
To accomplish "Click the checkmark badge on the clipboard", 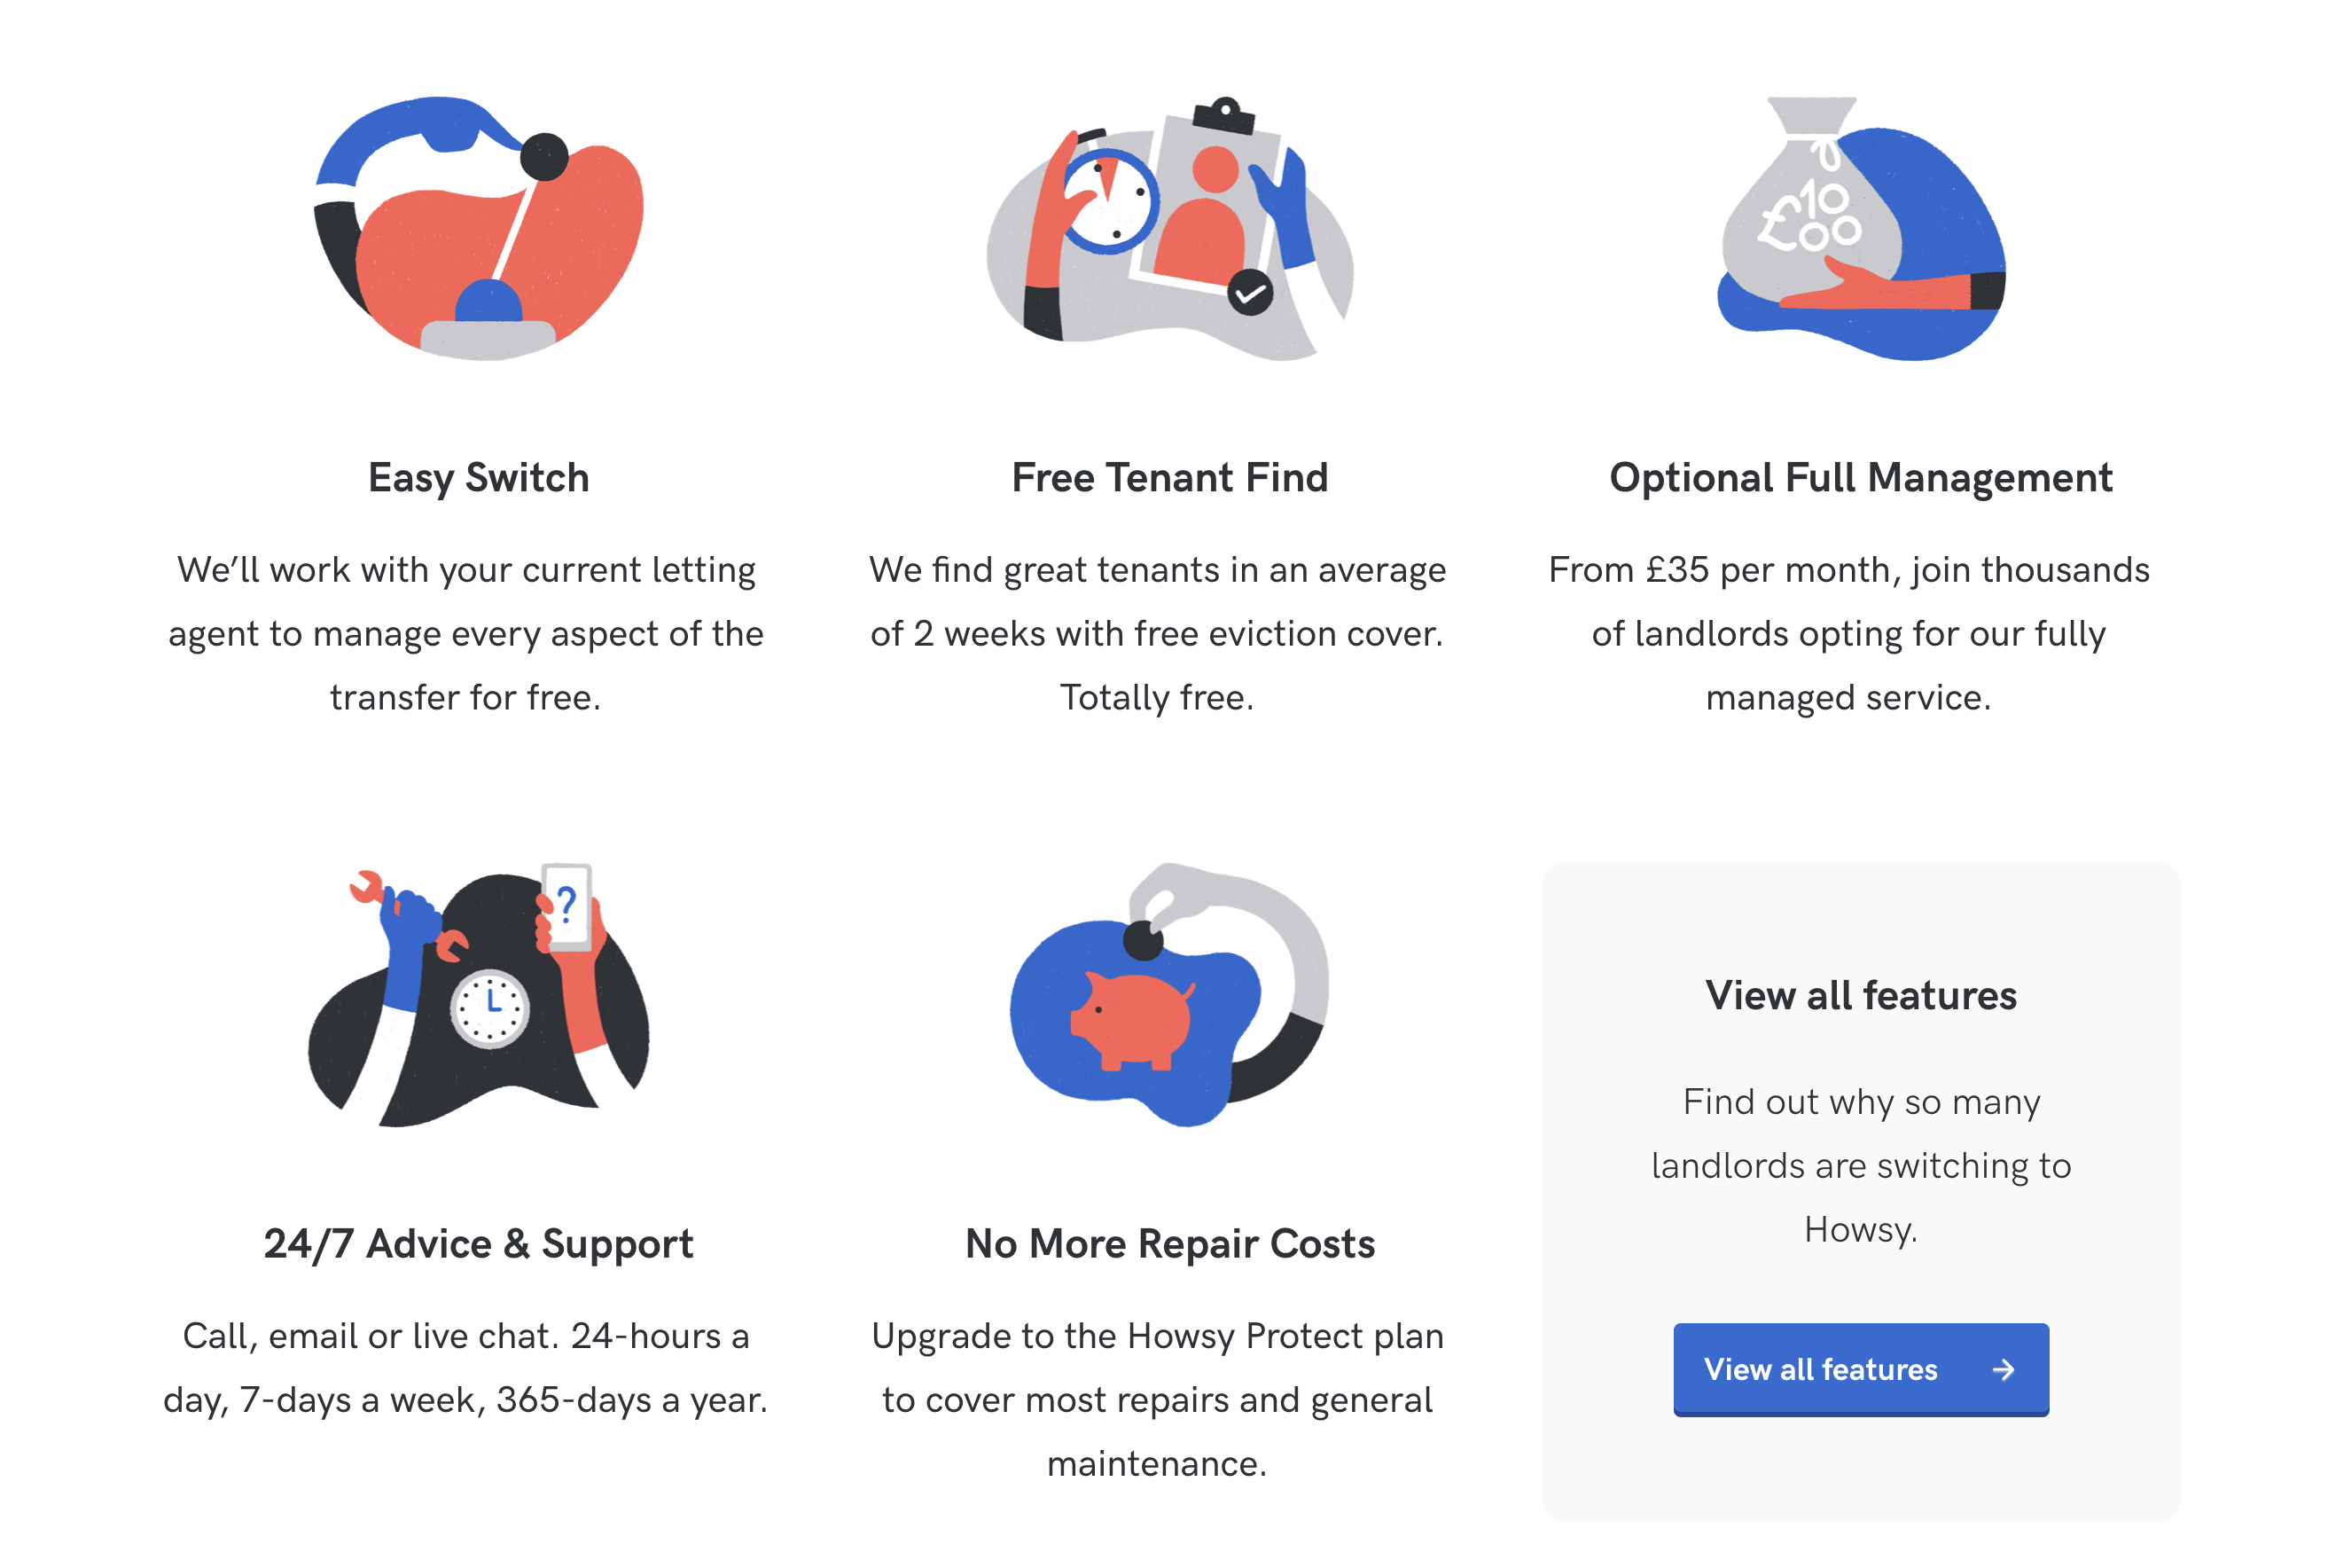I will (1249, 293).
